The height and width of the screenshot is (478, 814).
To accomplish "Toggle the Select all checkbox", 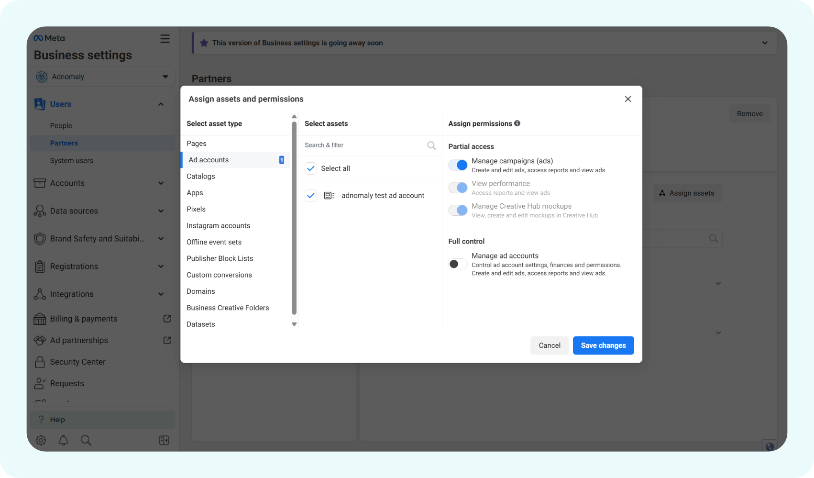I will pos(311,168).
